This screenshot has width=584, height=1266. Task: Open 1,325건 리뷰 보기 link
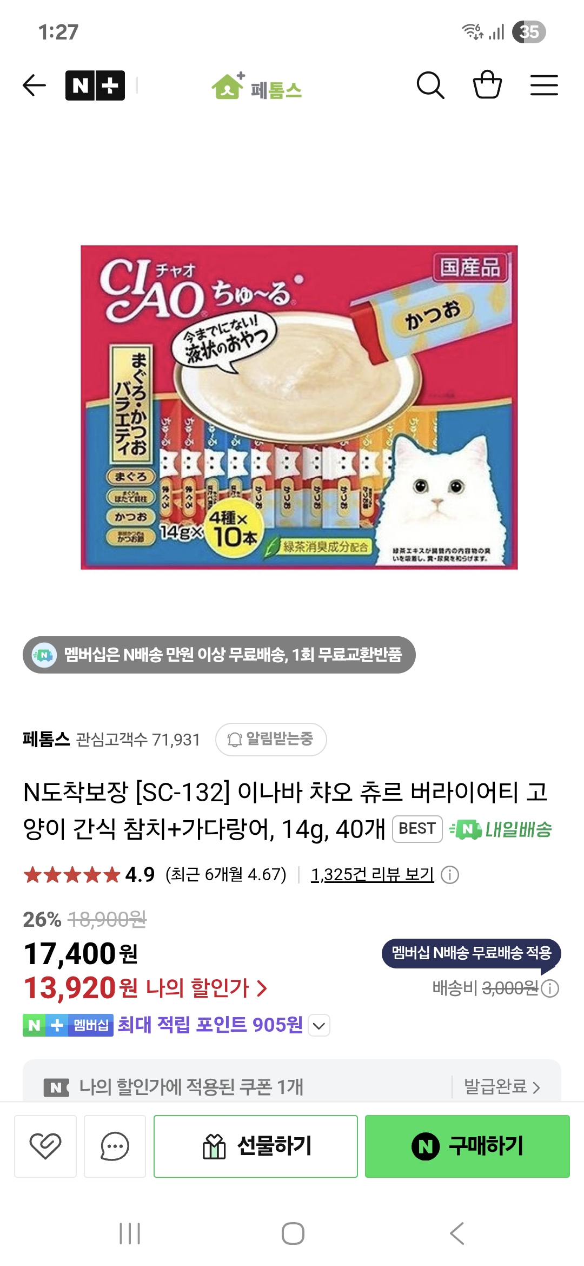[x=372, y=874]
